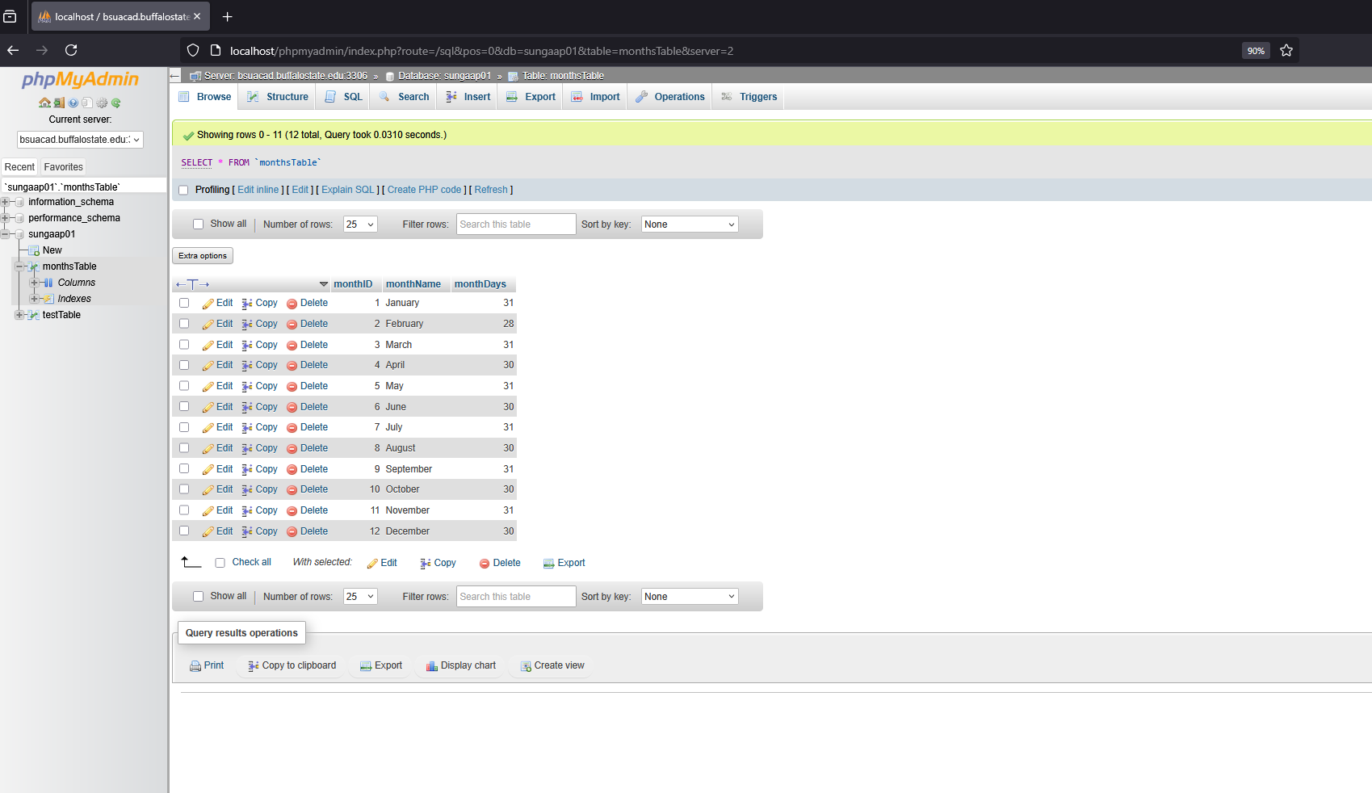The height and width of the screenshot is (793, 1372).
Task: Click the Log out door icon
Action: (x=59, y=103)
